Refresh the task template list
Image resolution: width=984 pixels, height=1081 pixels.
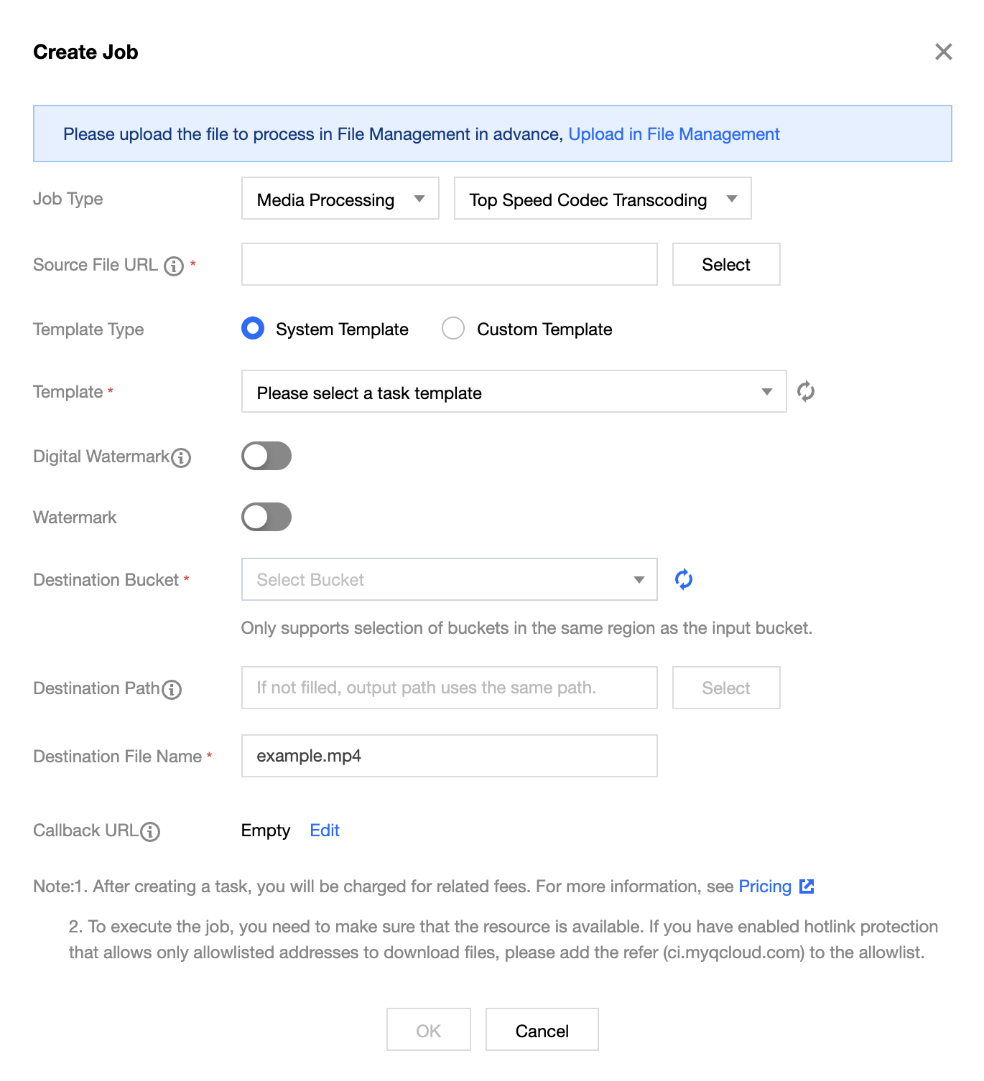click(806, 392)
